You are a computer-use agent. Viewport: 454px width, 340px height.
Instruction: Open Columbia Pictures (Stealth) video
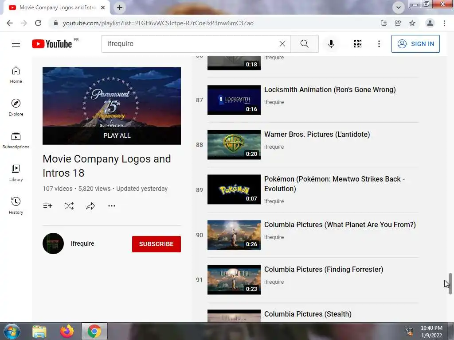coord(308,314)
